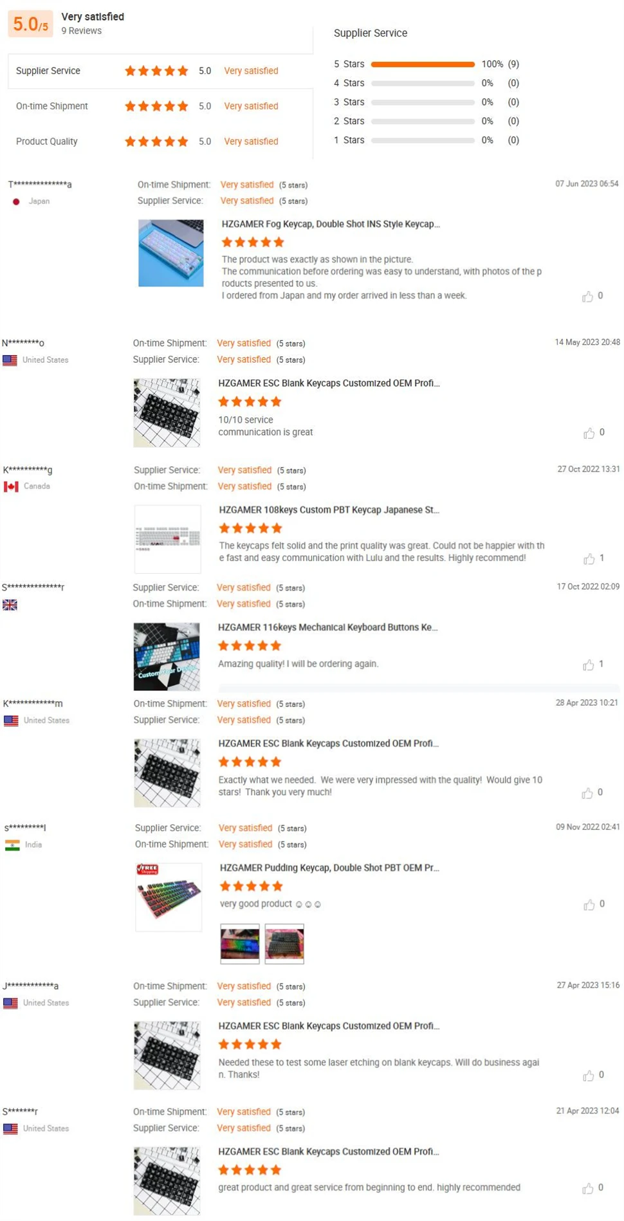Open the rainbow keyboard review photo

pos(240,944)
